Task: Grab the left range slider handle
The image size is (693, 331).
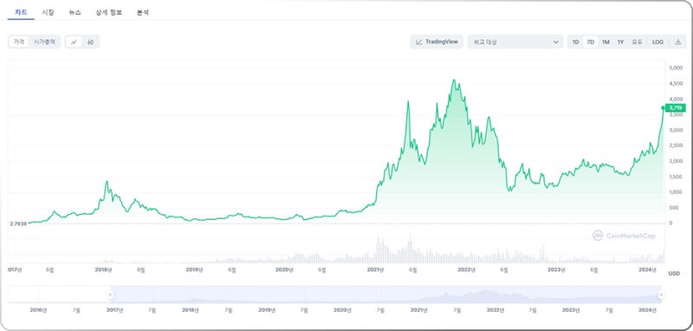Action: coord(109,295)
